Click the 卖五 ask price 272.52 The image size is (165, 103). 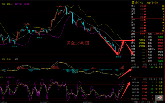143,6
